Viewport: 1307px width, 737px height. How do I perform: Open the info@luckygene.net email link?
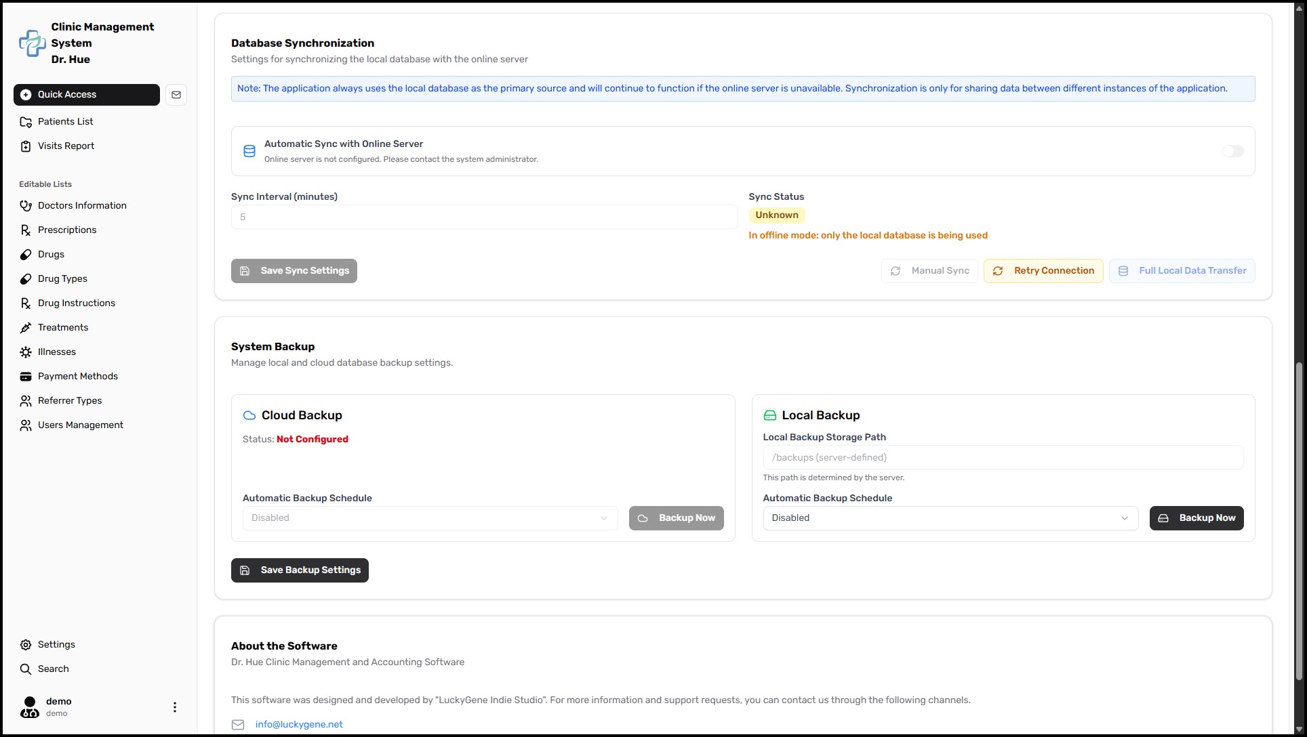[299, 725]
